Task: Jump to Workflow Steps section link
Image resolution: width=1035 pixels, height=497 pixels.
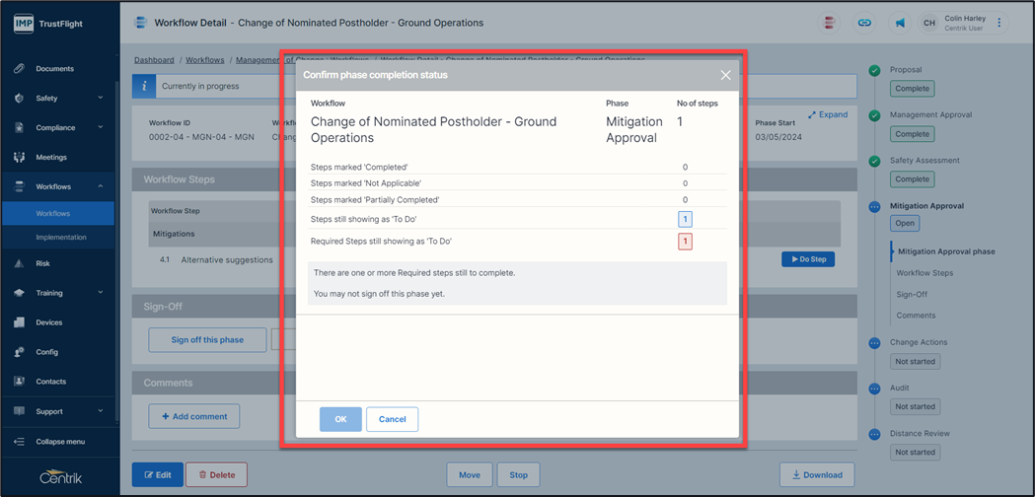Action: click(x=924, y=272)
